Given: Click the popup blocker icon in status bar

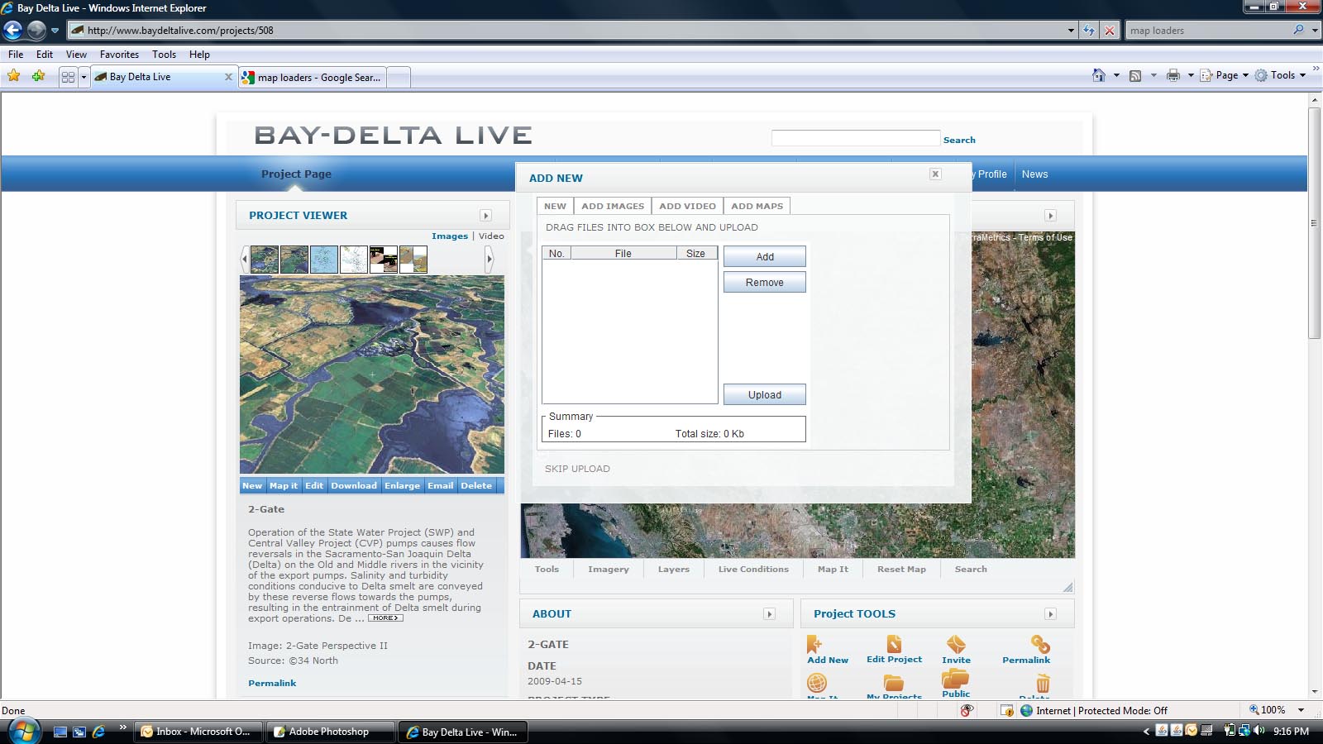Looking at the screenshot, I should pyautogui.click(x=1006, y=710).
